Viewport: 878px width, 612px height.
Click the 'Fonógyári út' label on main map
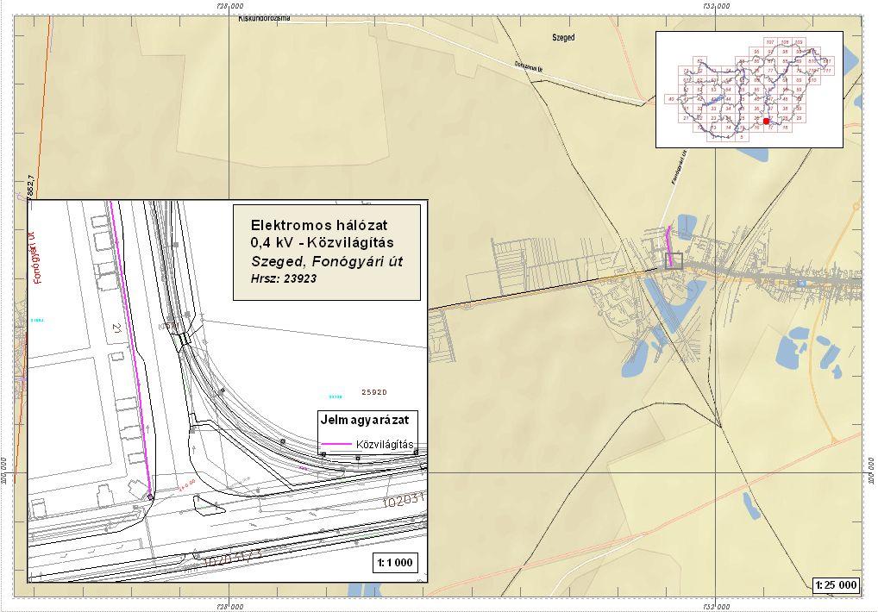pyautogui.click(x=678, y=166)
